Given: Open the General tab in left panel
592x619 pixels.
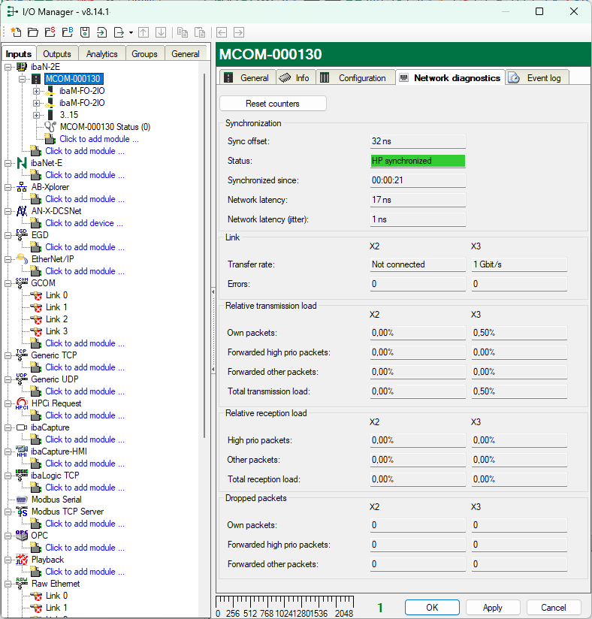Looking at the screenshot, I should pyautogui.click(x=186, y=54).
